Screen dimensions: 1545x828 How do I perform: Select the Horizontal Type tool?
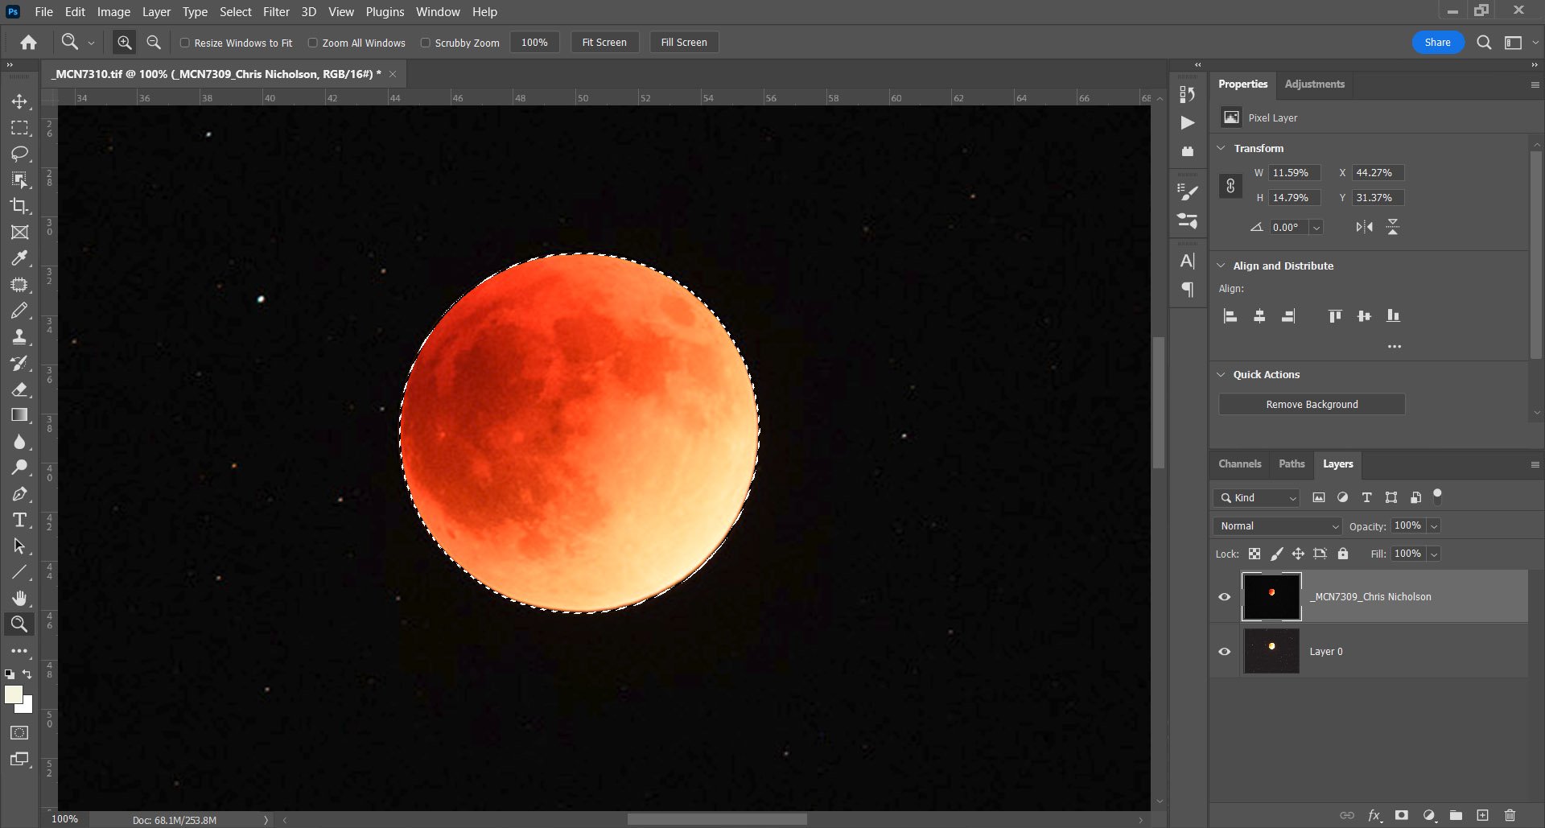(19, 520)
